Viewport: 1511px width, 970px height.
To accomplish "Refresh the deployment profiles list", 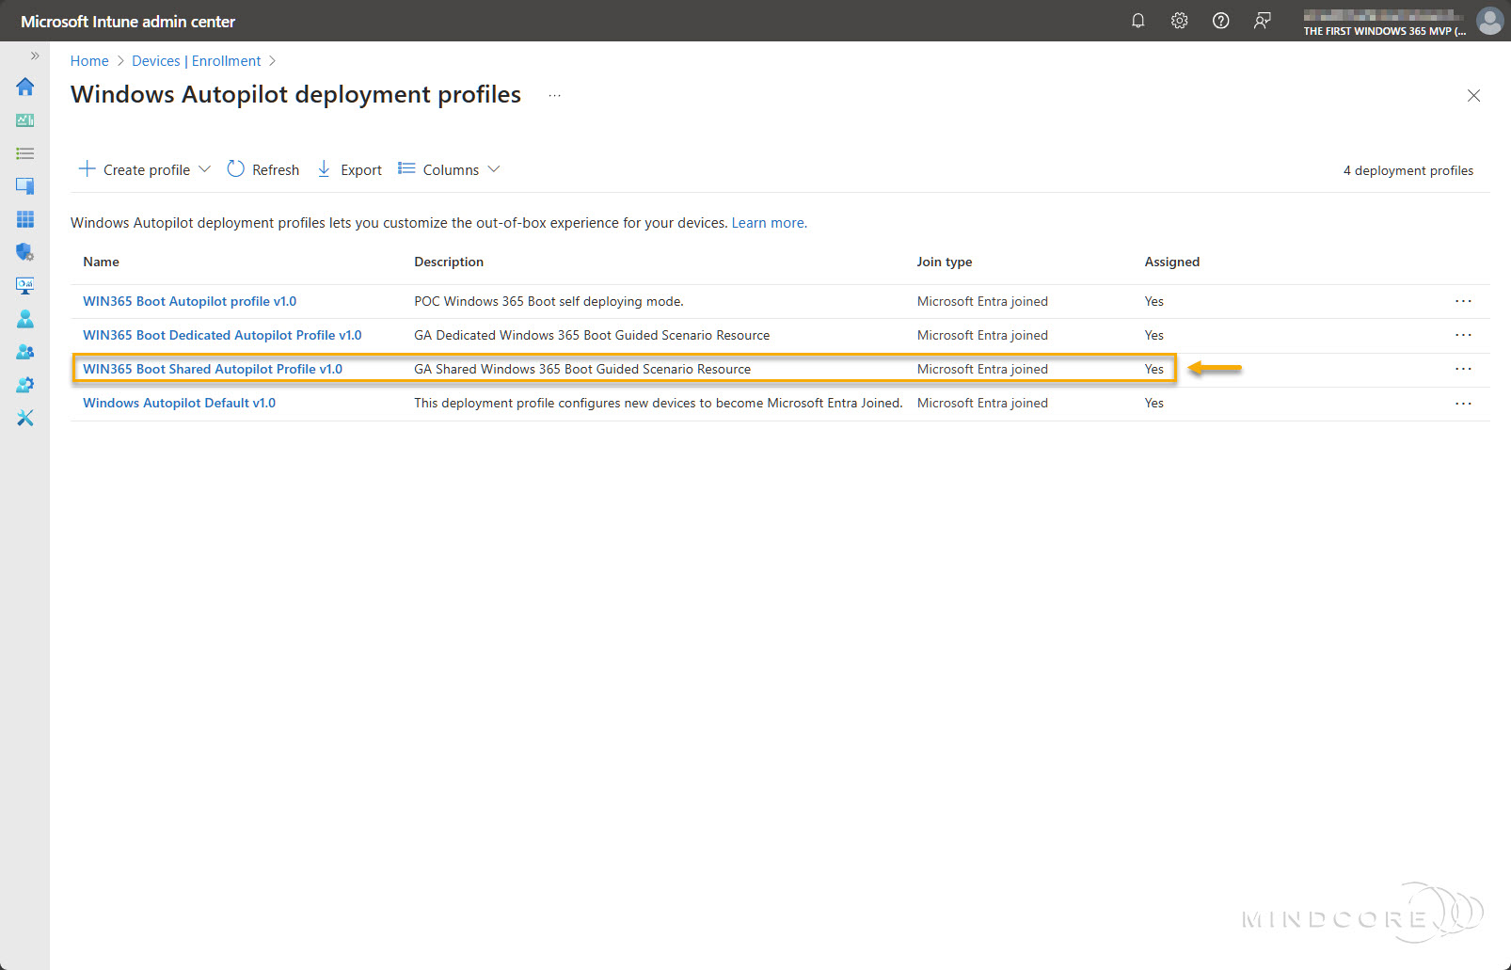I will click(263, 169).
